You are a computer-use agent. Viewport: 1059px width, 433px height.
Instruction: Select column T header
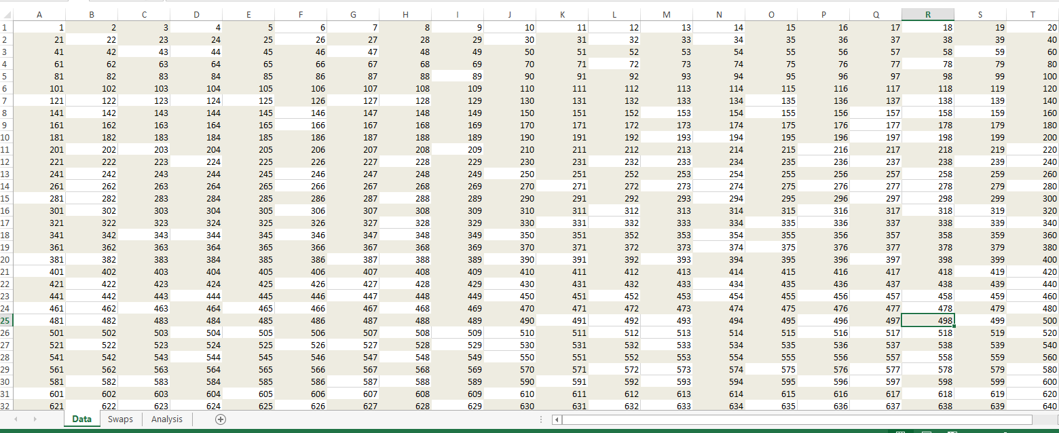tap(1033, 14)
